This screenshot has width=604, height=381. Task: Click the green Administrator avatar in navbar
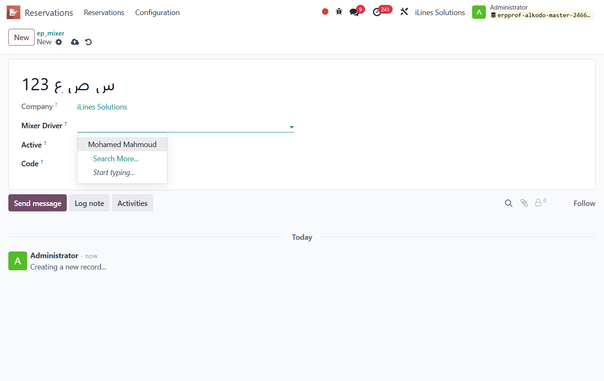(x=479, y=12)
